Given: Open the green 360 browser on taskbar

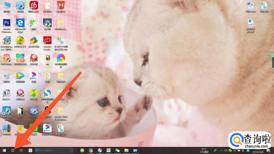Looking at the screenshot, I should [x=82, y=150].
